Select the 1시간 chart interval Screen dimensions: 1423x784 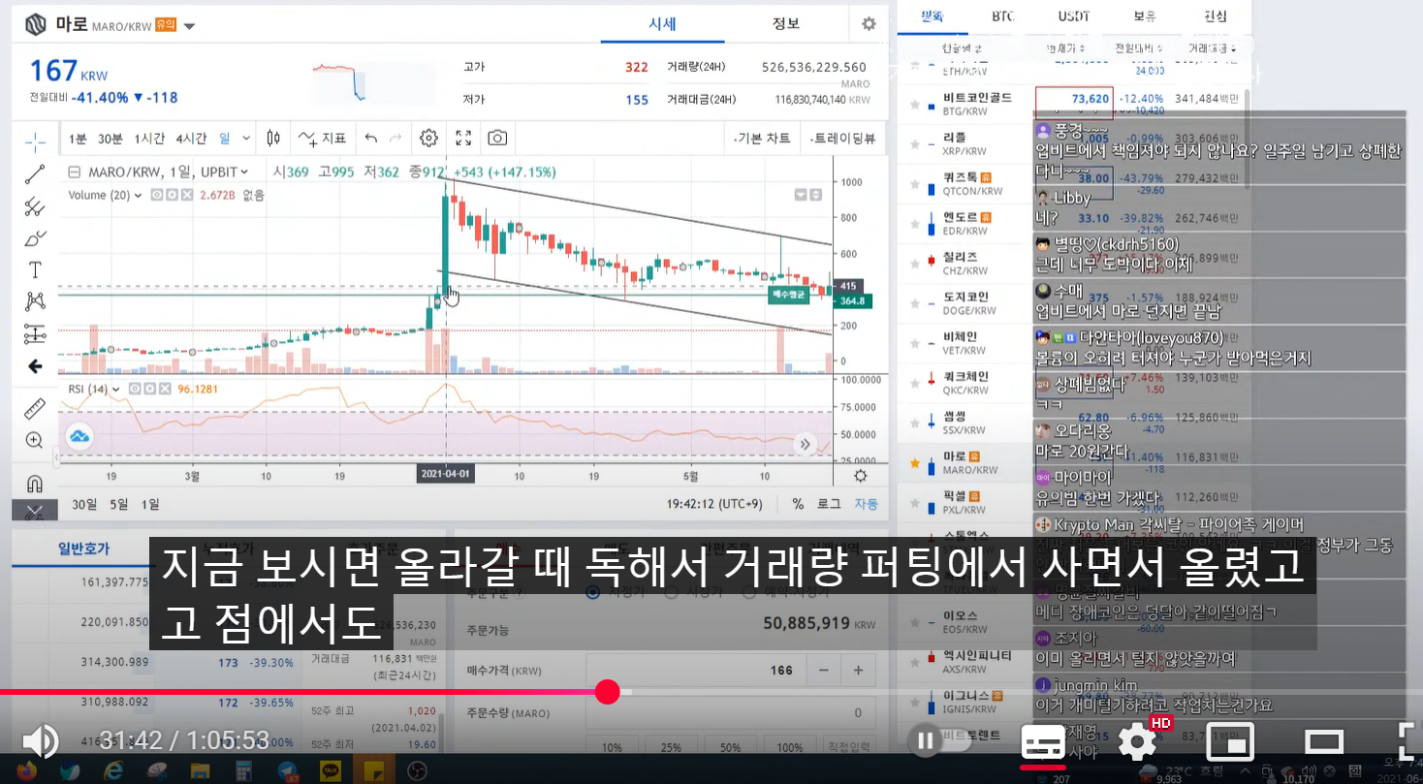pyautogui.click(x=149, y=139)
